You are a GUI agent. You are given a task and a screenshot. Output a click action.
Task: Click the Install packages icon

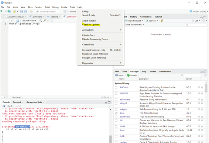pyautogui.click(x=119, y=75)
